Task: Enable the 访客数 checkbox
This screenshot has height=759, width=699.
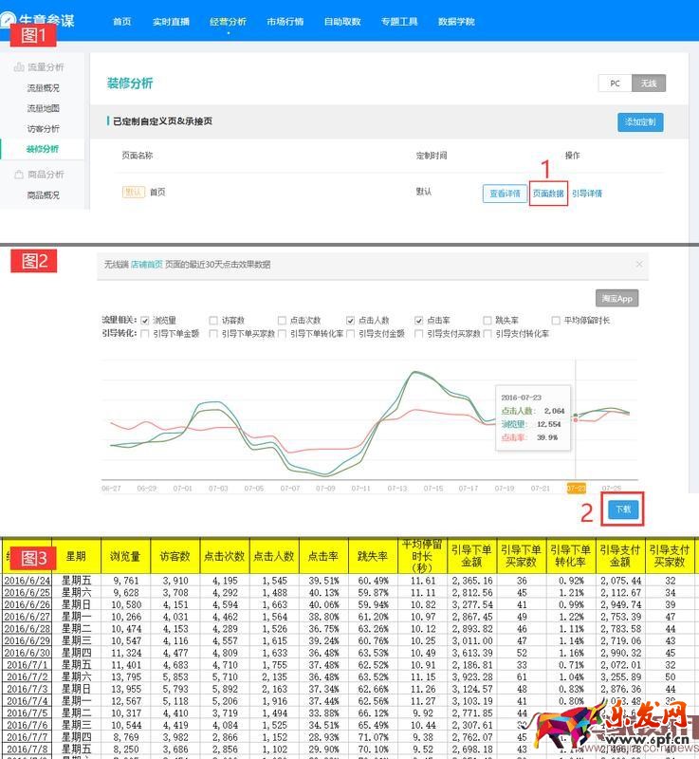Action: click(213, 321)
